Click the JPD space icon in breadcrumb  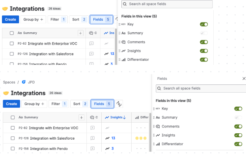point(24,82)
